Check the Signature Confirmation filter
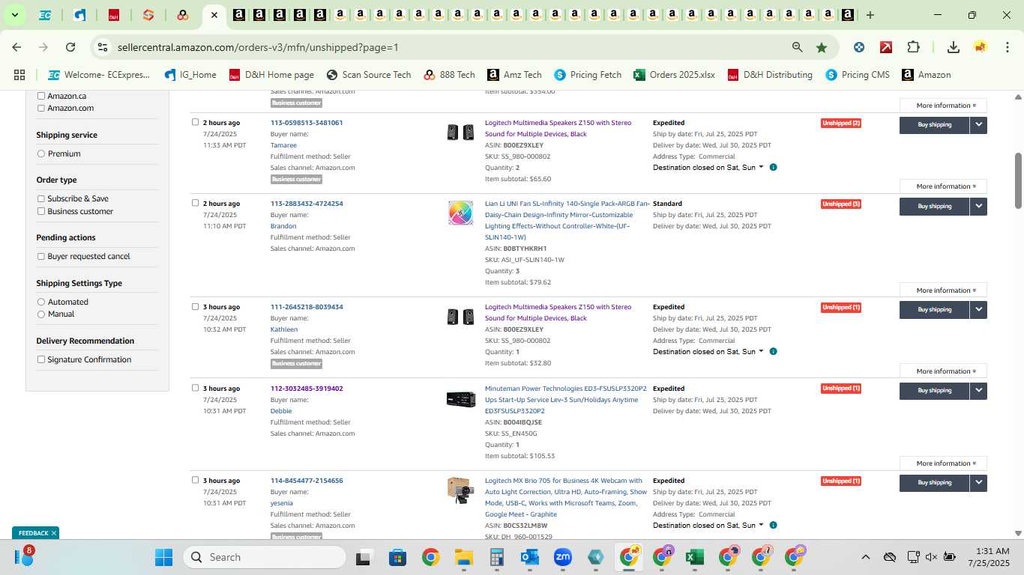 coord(41,359)
